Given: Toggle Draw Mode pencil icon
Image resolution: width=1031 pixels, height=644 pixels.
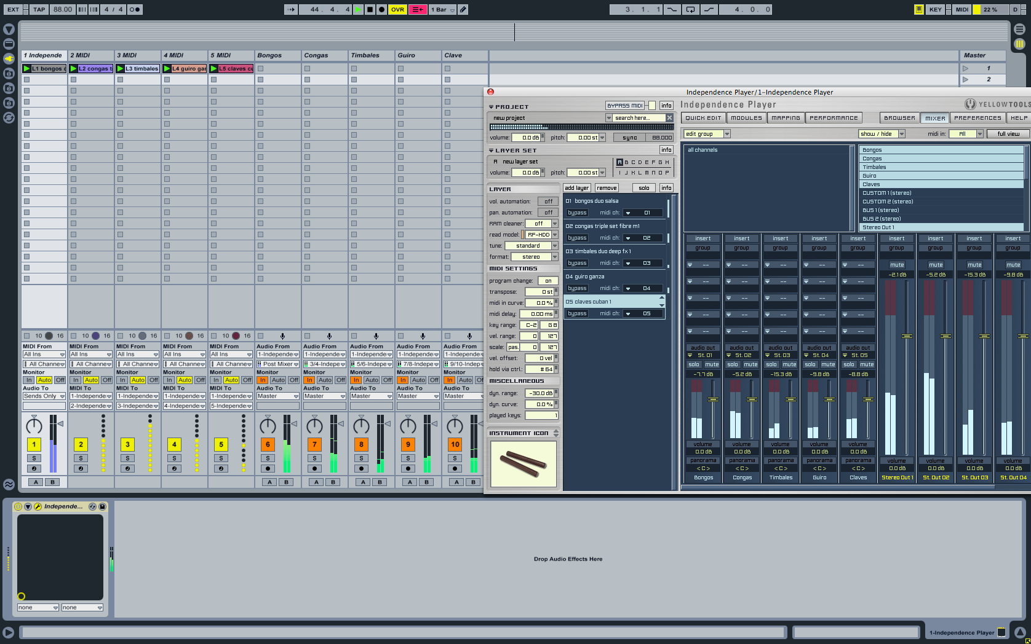Looking at the screenshot, I should [x=463, y=9].
